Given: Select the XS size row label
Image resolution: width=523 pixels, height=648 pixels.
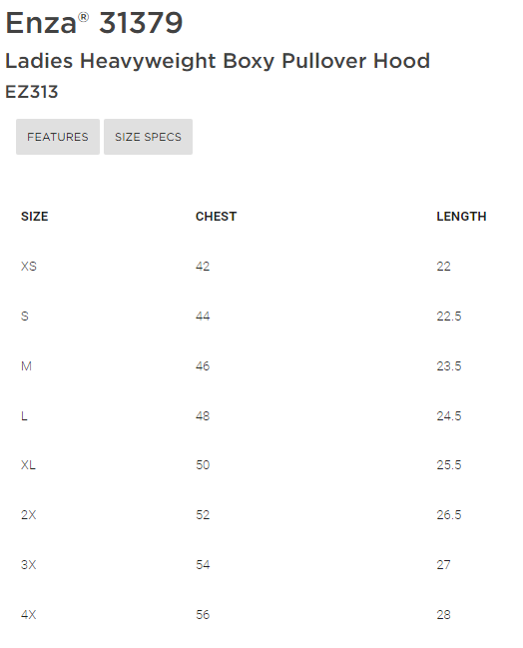Looking at the screenshot, I should [29, 267].
